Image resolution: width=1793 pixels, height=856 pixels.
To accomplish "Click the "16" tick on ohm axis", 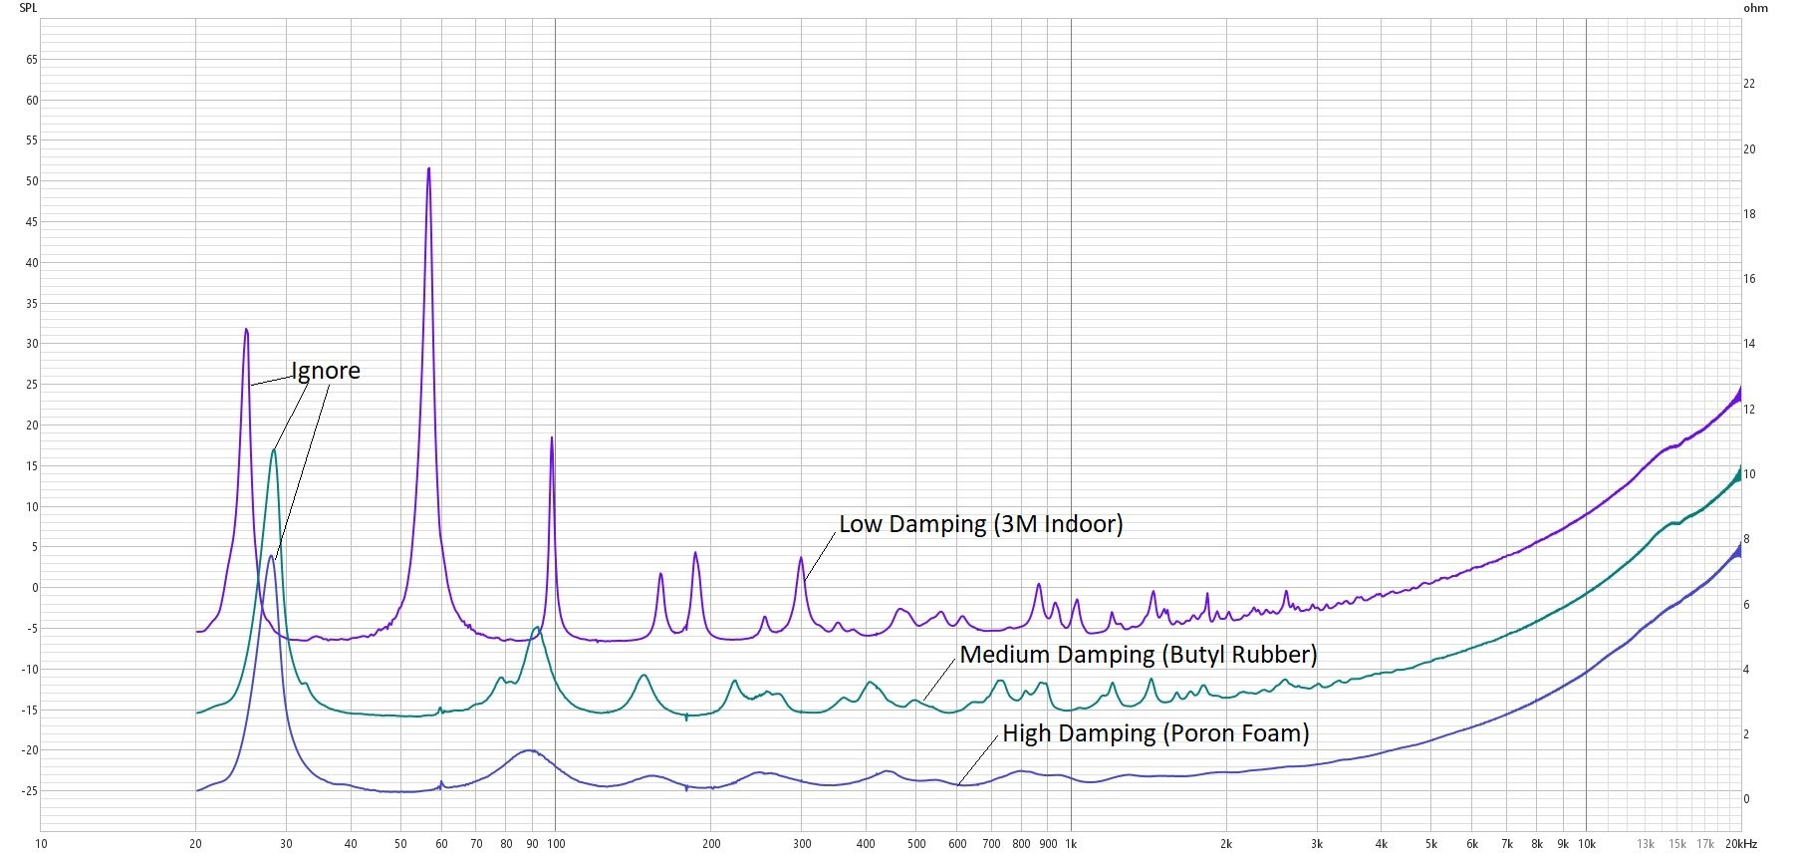I will click(1749, 279).
